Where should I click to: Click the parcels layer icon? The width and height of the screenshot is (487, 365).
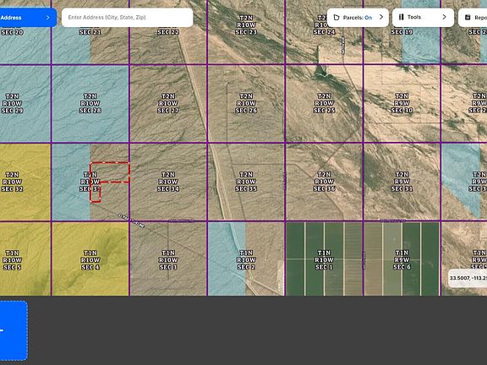[x=336, y=18]
